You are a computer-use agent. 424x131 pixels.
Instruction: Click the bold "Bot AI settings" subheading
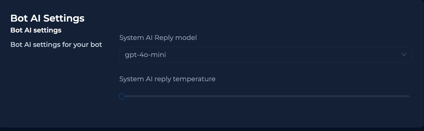click(36, 30)
